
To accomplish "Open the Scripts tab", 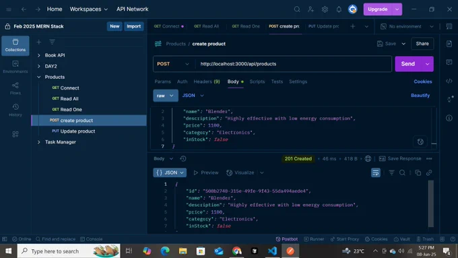I will [x=257, y=82].
